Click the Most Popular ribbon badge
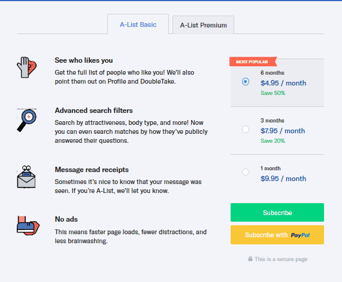 pyautogui.click(x=253, y=62)
